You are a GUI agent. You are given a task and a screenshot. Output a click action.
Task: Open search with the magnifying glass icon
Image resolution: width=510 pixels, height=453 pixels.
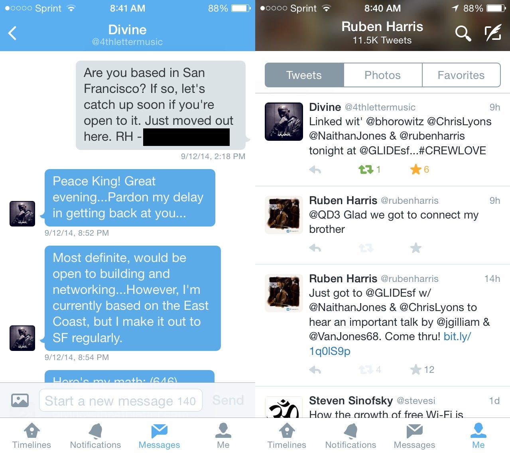463,33
